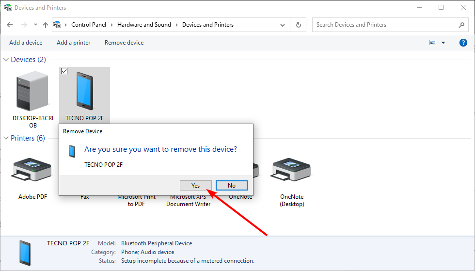This screenshot has width=475, height=271.
Task: Click Remove device in toolbar
Action: 124,43
